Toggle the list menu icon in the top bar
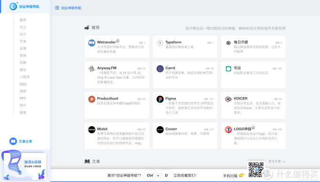The image size is (320, 182). point(57,8)
